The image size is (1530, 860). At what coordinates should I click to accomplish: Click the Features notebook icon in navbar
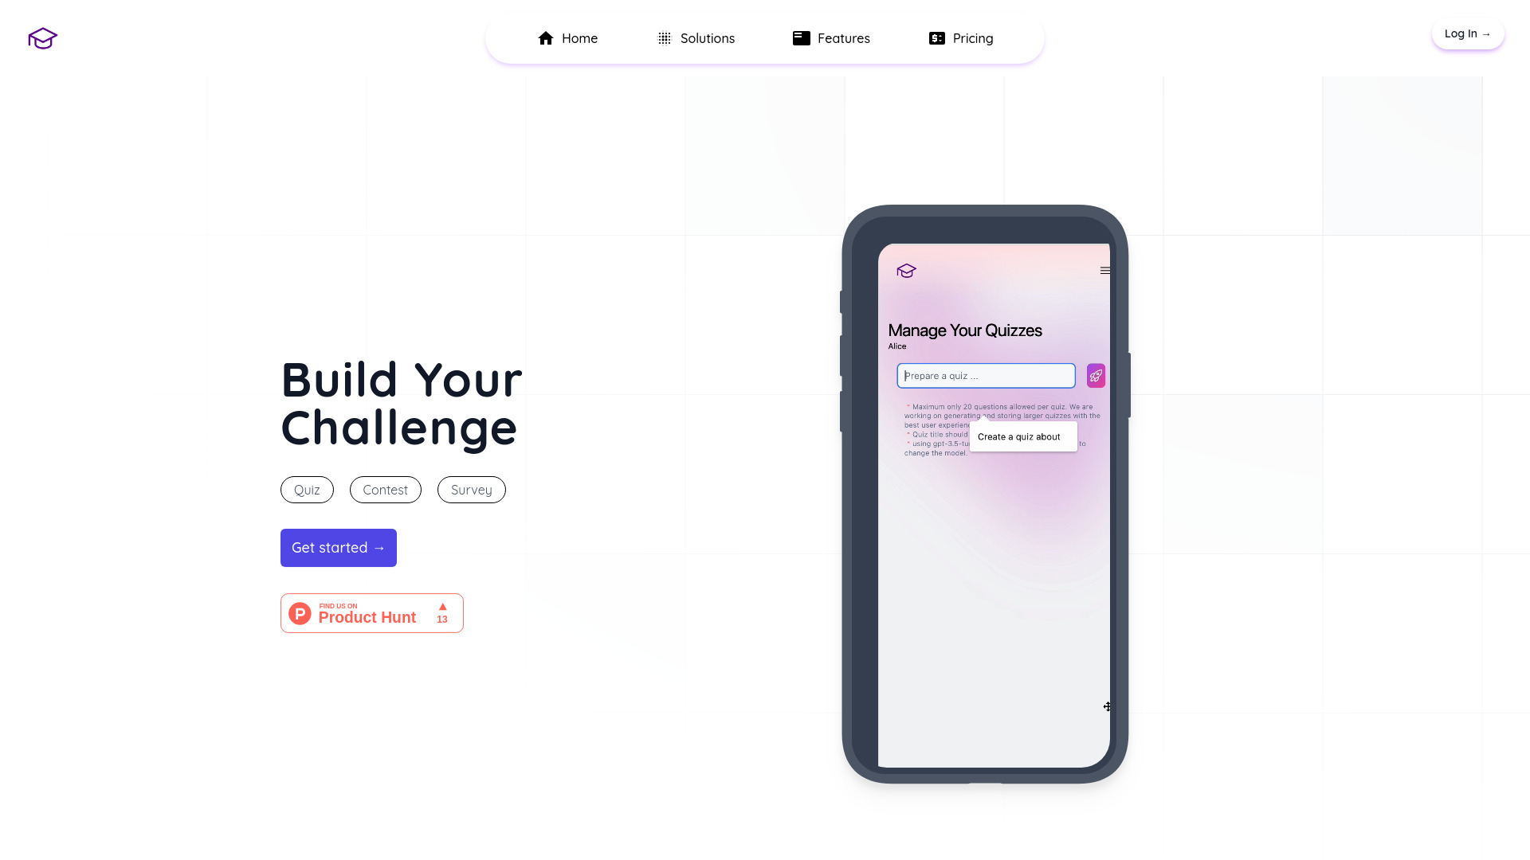(801, 37)
